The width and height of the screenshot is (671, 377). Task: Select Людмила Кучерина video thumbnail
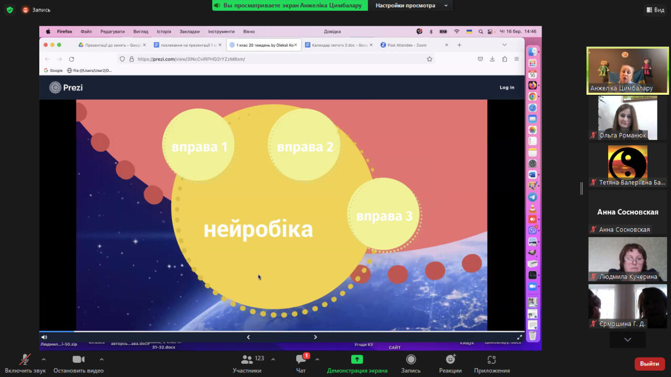coord(627,259)
